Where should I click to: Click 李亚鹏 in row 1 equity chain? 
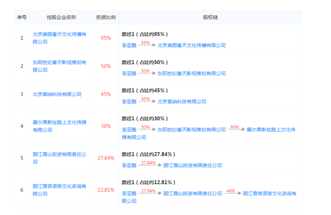coord(129,46)
